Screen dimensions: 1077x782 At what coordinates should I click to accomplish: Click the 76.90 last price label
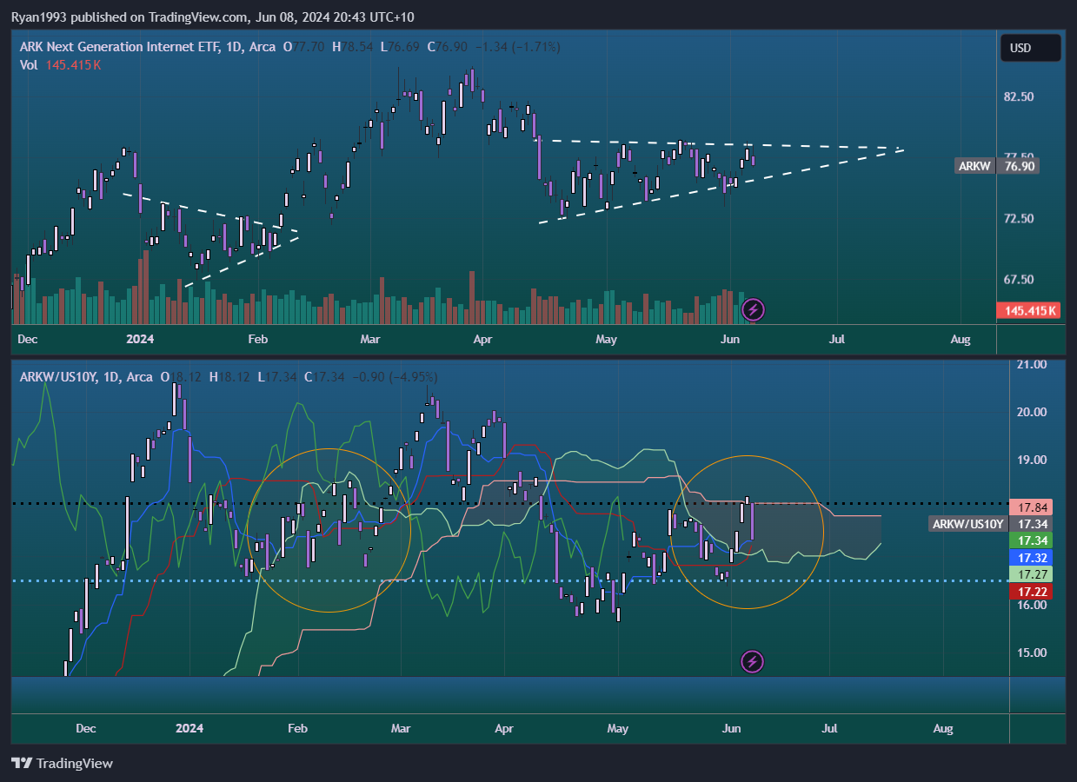[x=1020, y=166]
